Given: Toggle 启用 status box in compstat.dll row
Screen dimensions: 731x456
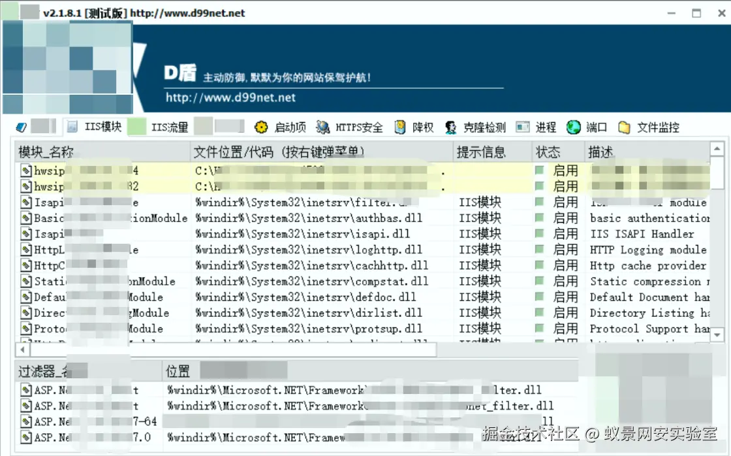Looking at the screenshot, I should tap(539, 282).
